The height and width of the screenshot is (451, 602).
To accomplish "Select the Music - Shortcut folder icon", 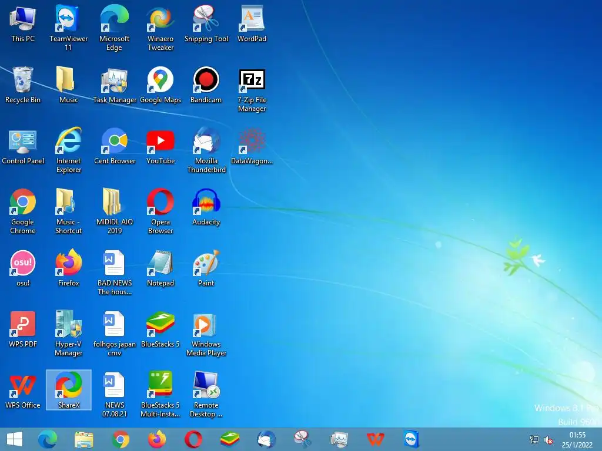I will click(x=68, y=211).
